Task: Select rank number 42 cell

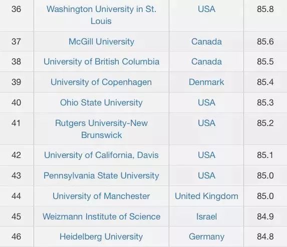Action: tap(17, 155)
